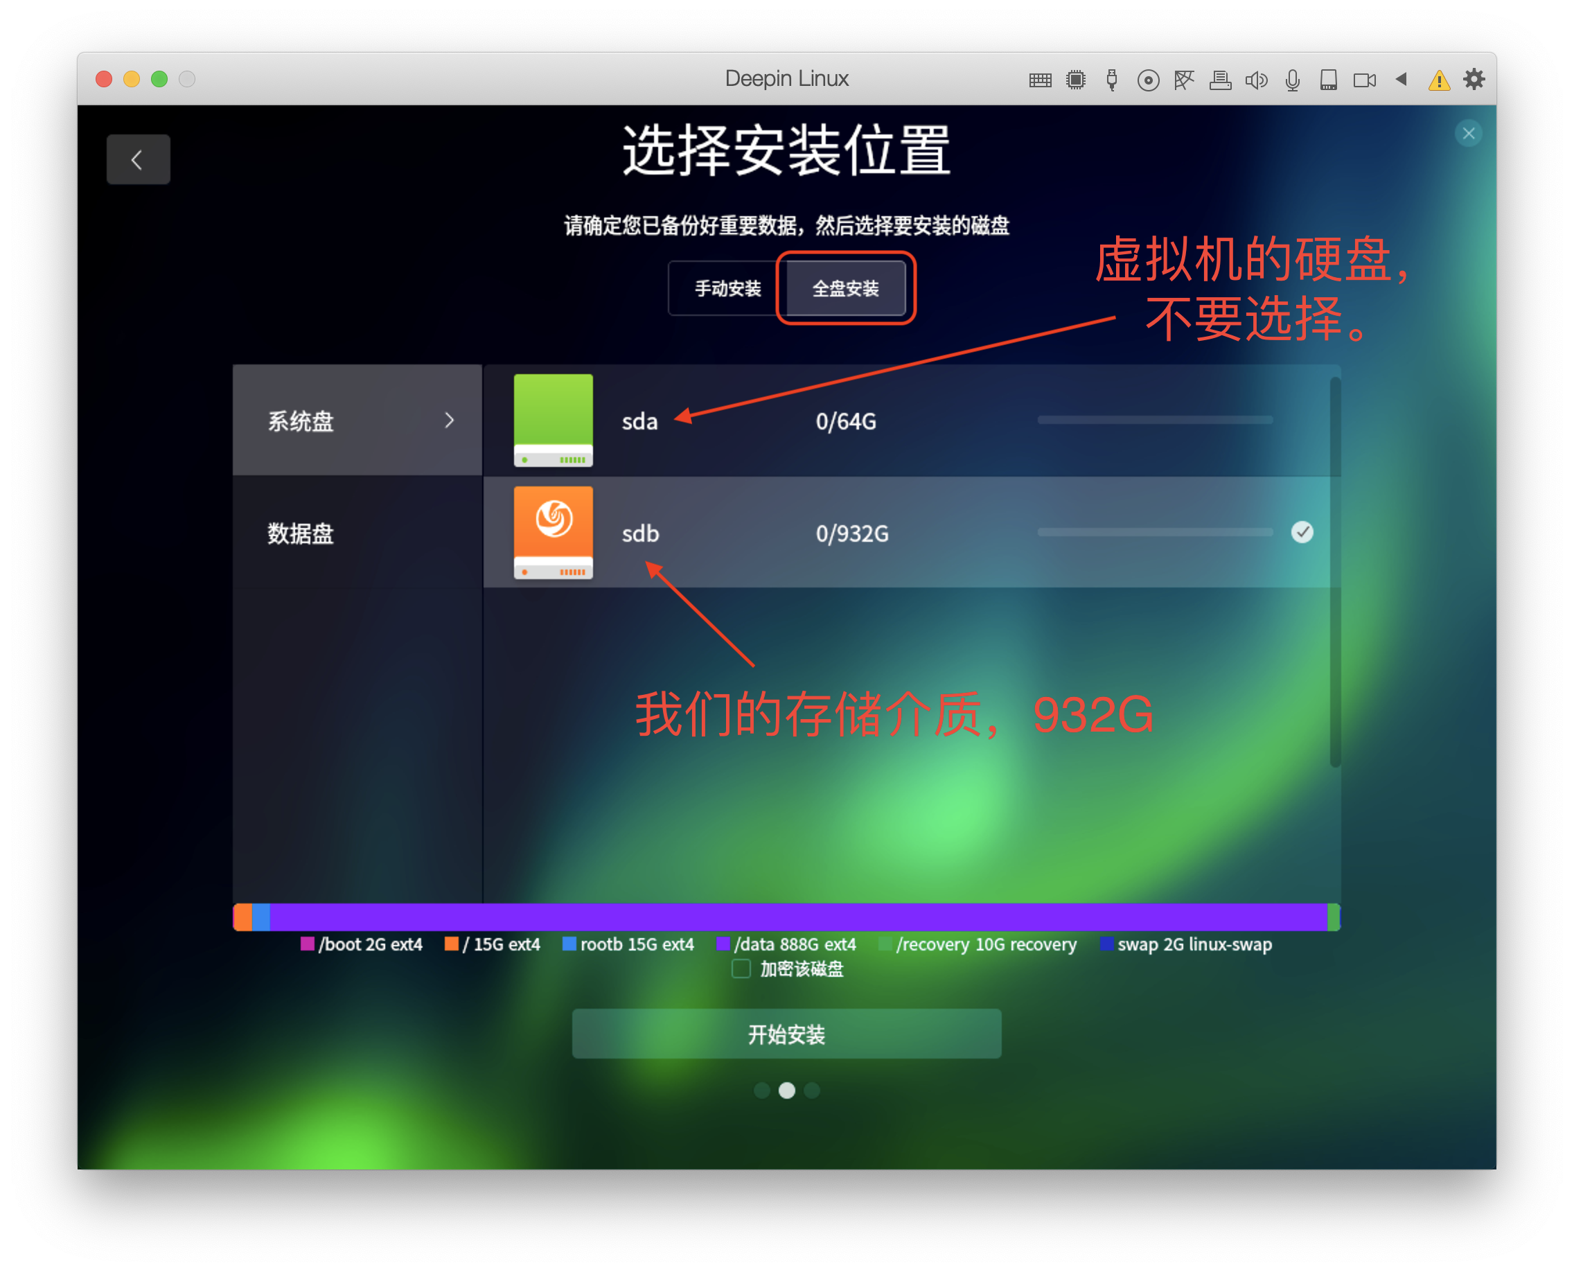Click the 0/64G capacity text
Screen dimensions: 1574x1272
[x=846, y=421]
